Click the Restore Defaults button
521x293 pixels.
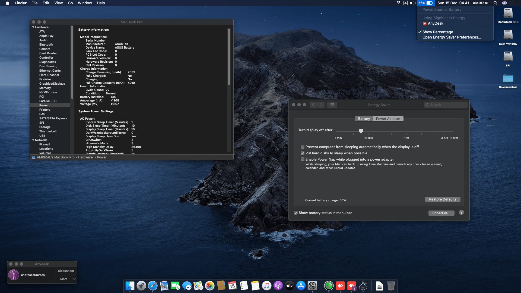point(443,199)
